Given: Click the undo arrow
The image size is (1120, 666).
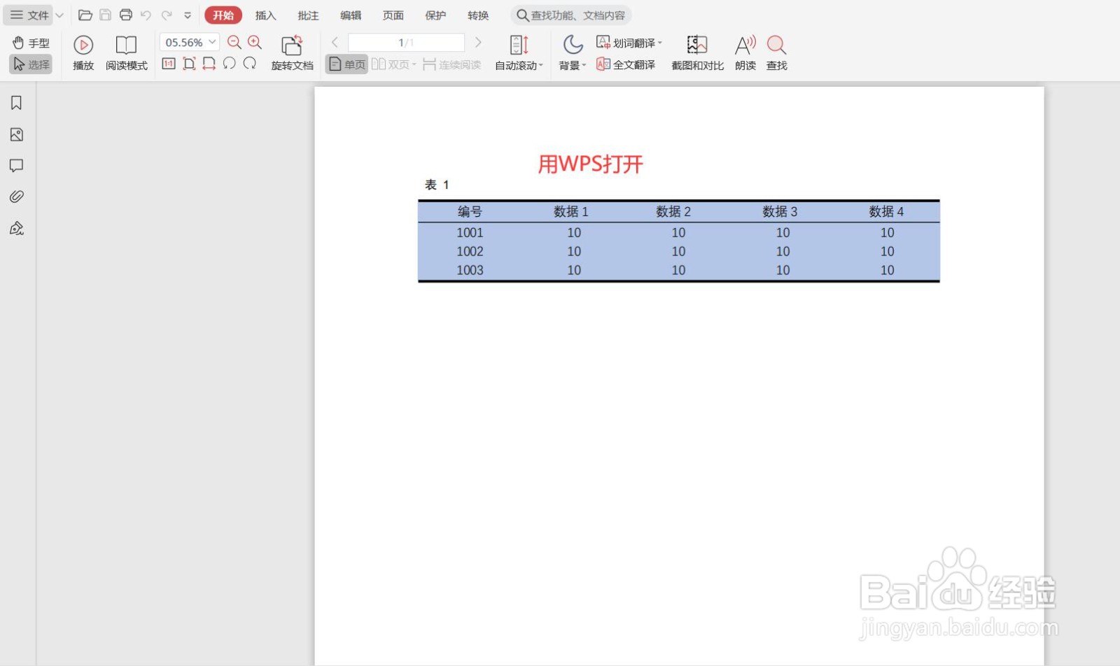Looking at the screenshot, I should click(146, 15).
